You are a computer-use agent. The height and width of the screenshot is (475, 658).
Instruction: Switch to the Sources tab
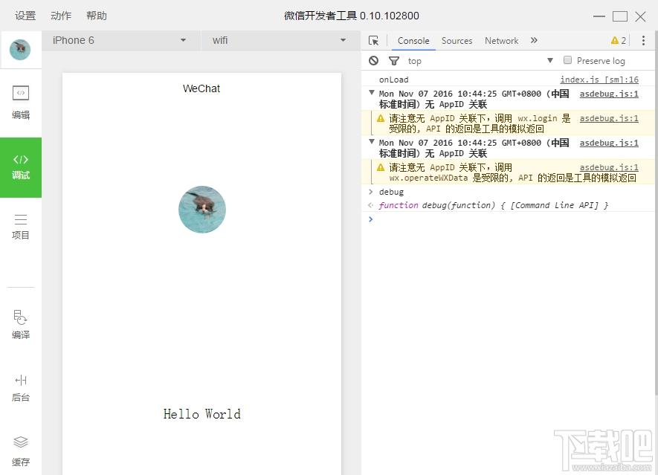pos(457,41)
